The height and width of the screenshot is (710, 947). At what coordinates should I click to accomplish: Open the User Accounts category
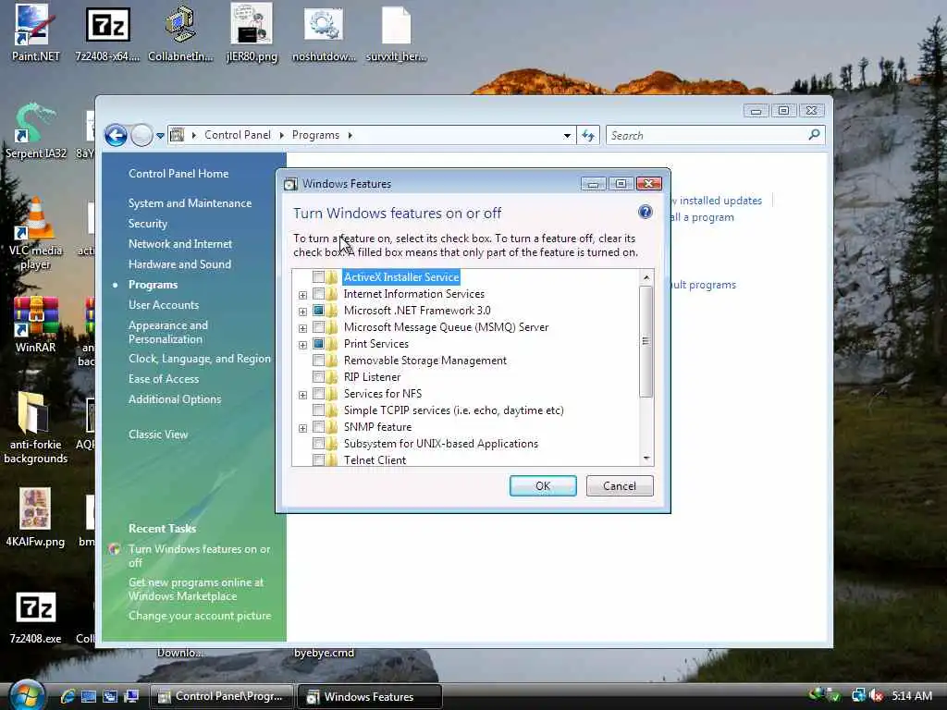pos(163,305)
